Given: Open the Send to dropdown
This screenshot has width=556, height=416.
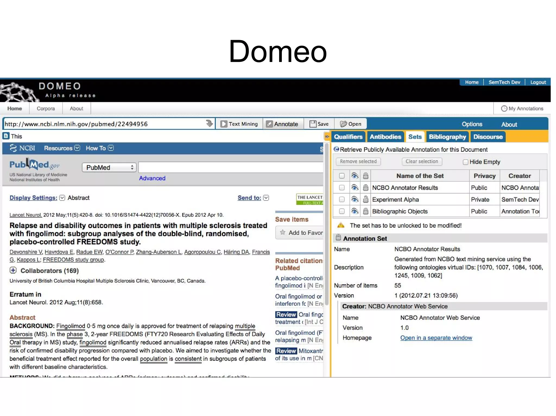Looking at the screenshot, I should (x=266, y=198).
